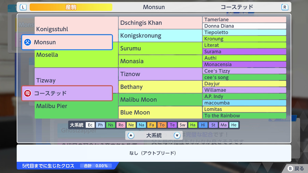This screenshot has height=173, width=308.
Task: Click Willamae in the fourth generation
Action: (x=244, y=90)
